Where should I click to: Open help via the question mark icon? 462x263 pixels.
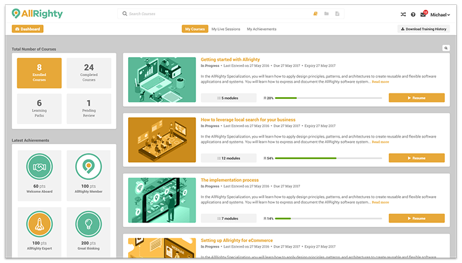[x=413, y=14]
